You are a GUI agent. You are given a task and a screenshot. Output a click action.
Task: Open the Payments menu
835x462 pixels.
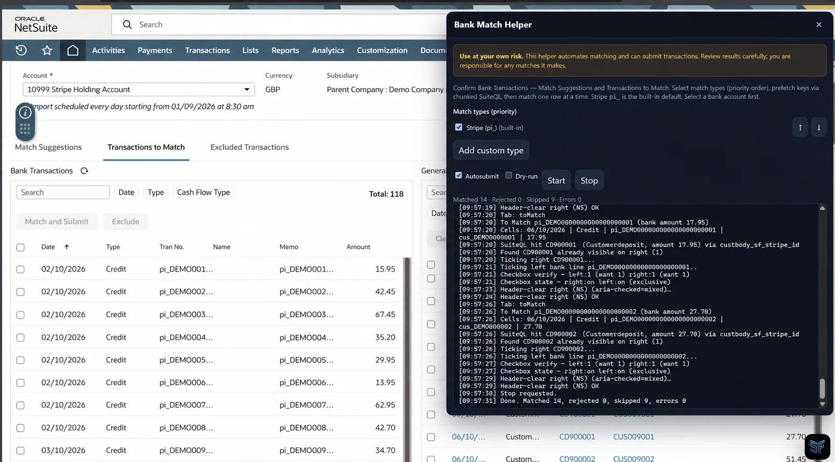(155, 50)
